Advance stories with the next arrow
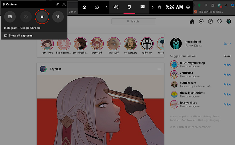The image size is (235, 145). [160, 45]
